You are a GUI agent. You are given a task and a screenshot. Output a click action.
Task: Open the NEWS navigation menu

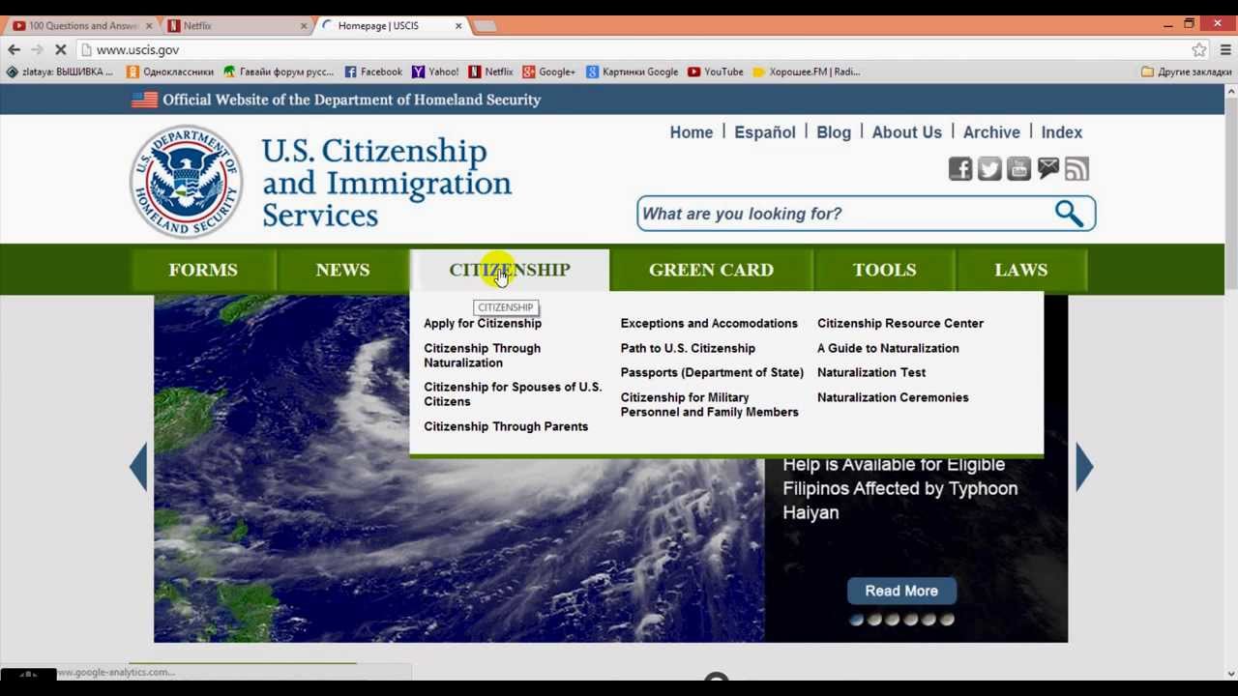(342, 270)
